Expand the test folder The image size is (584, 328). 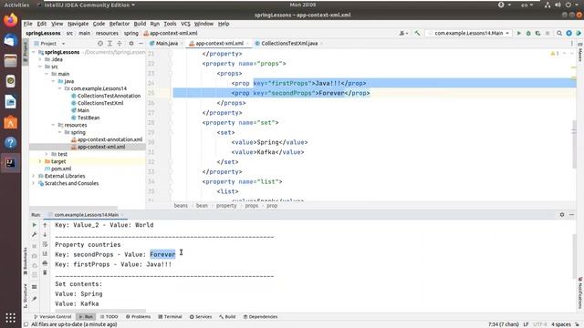tap(47, 154)
